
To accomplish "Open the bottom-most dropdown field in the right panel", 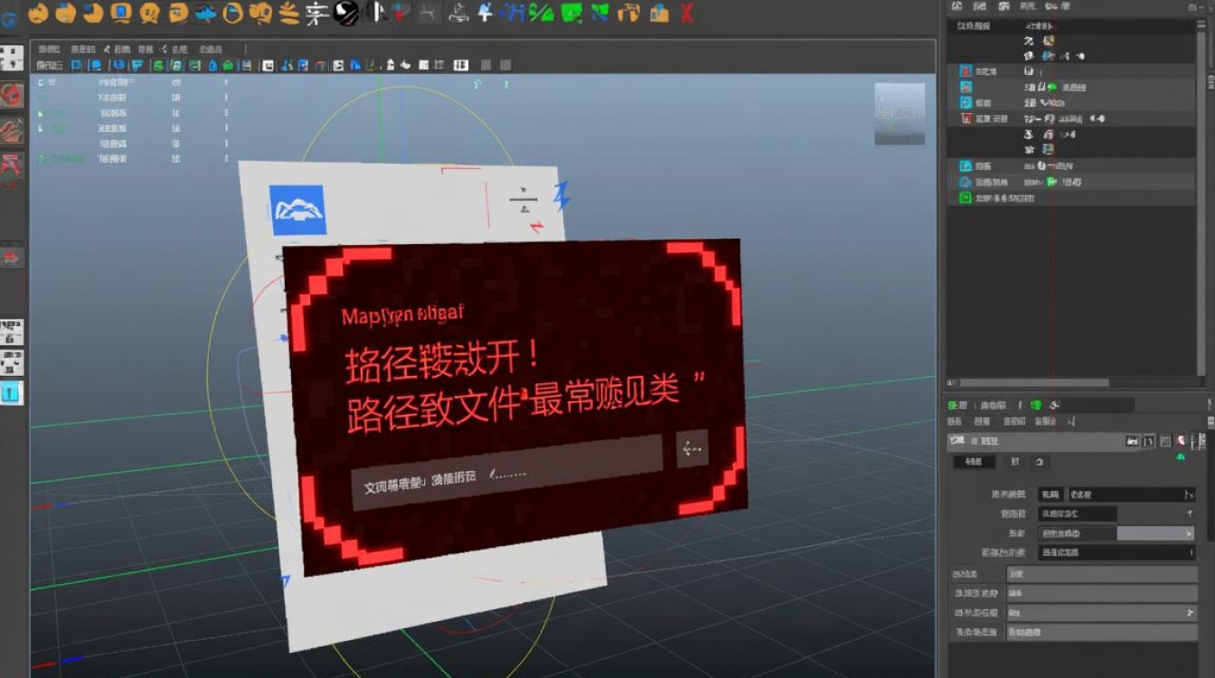I will 1103,631.
